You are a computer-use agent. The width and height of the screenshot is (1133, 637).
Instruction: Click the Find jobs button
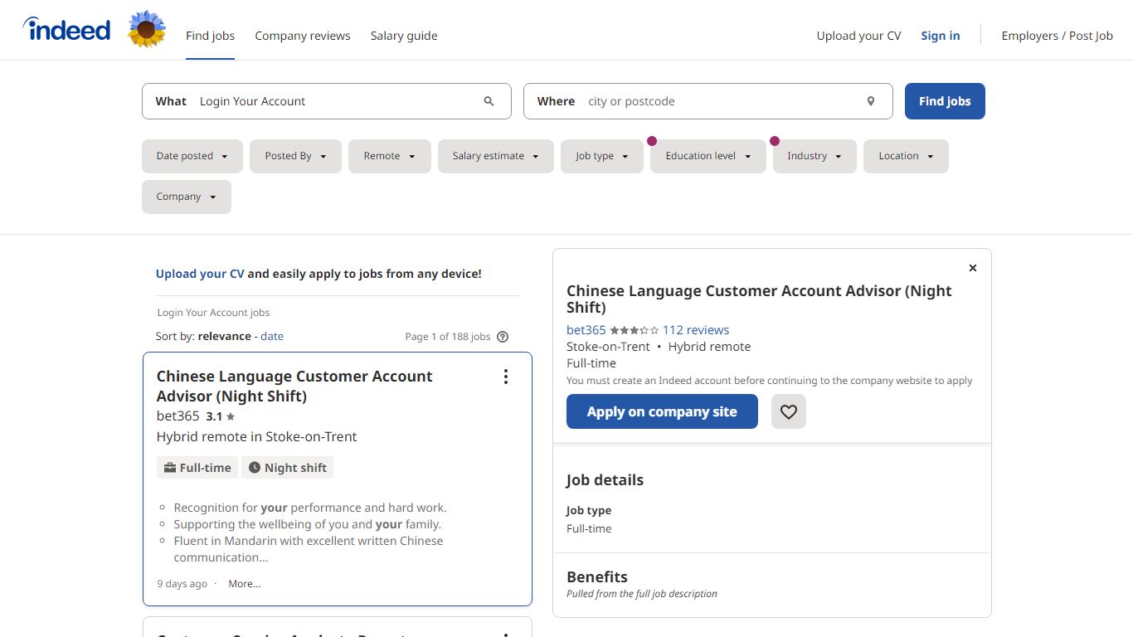click(x=945, y=101)
